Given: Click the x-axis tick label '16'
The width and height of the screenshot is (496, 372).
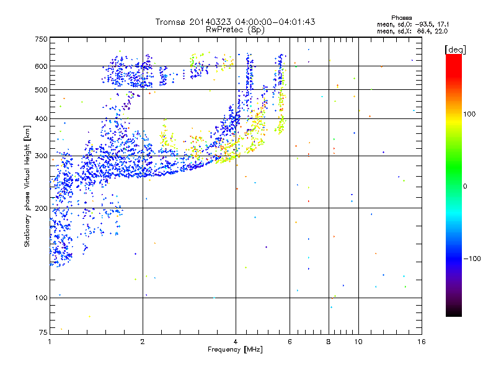Looking at the screenshot, I should 422,342.
